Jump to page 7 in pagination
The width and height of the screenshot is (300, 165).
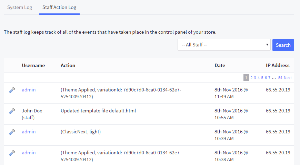click(x=269, y=78)
